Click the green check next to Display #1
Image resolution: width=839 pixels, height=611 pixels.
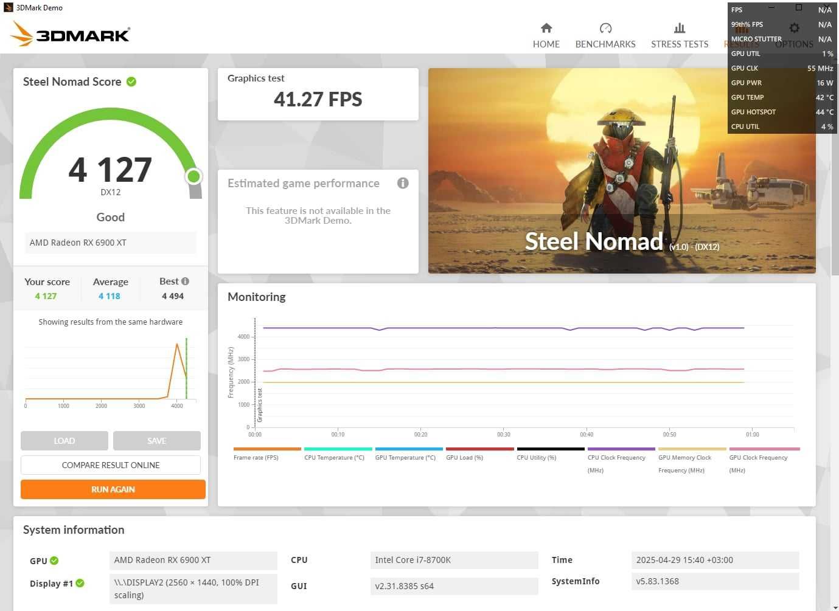pyautogui.click(x=80, y=583)
